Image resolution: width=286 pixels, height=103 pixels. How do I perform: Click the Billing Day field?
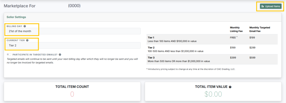(74, 31)
